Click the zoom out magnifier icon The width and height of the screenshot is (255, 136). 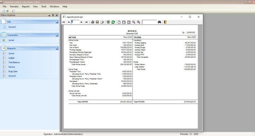(x=133, y=22)
